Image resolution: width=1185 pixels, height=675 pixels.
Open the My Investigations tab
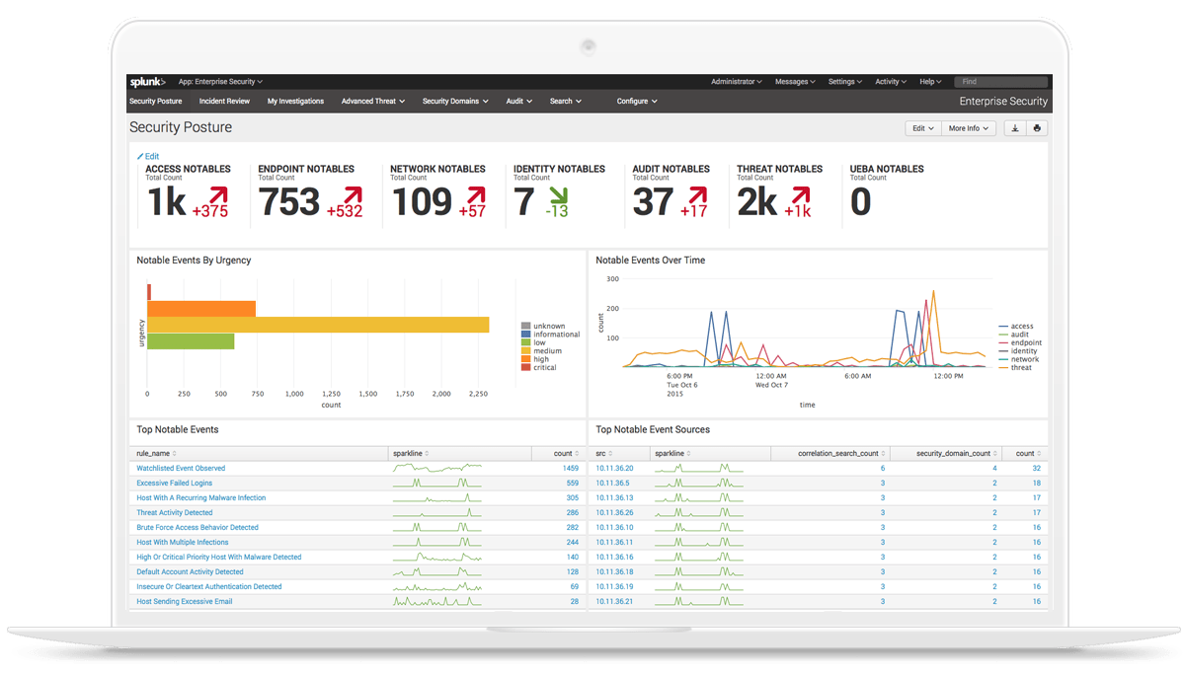click(295, 101)
